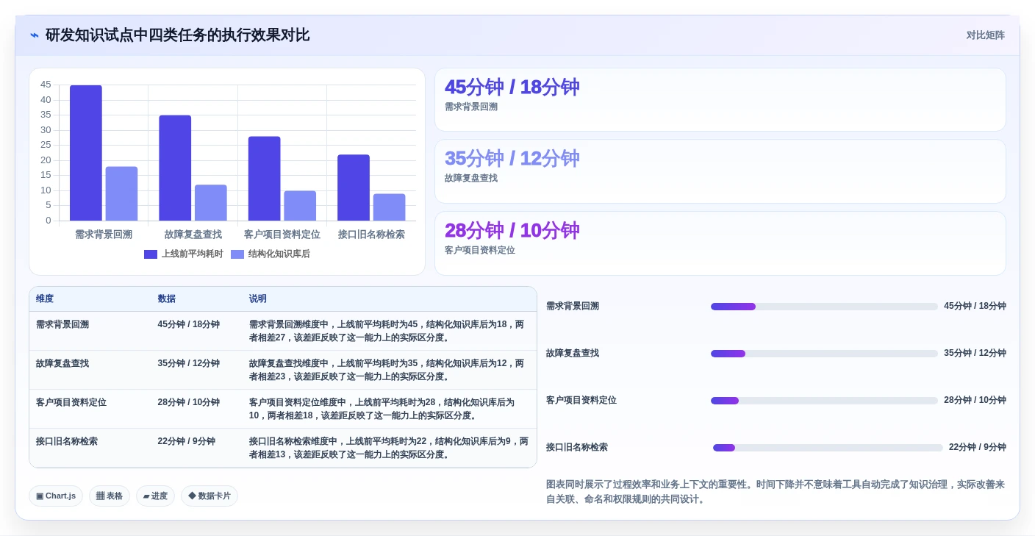
Task: Toggle the 结构化知识库后 legend swatch
Action: coord(237,254)
